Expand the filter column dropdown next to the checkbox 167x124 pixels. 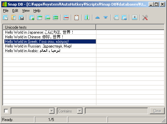coord(52,111)
